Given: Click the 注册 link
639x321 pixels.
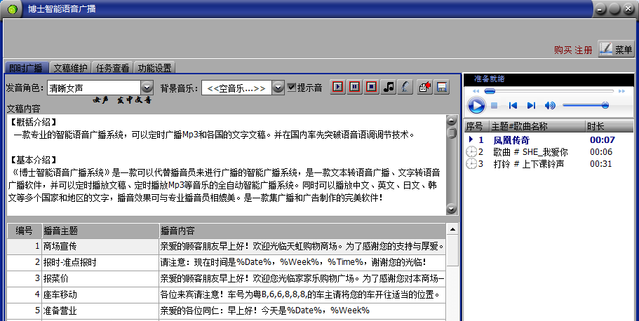Looking at the screenshot, I should pyautogui.click(x=583, y=50).
